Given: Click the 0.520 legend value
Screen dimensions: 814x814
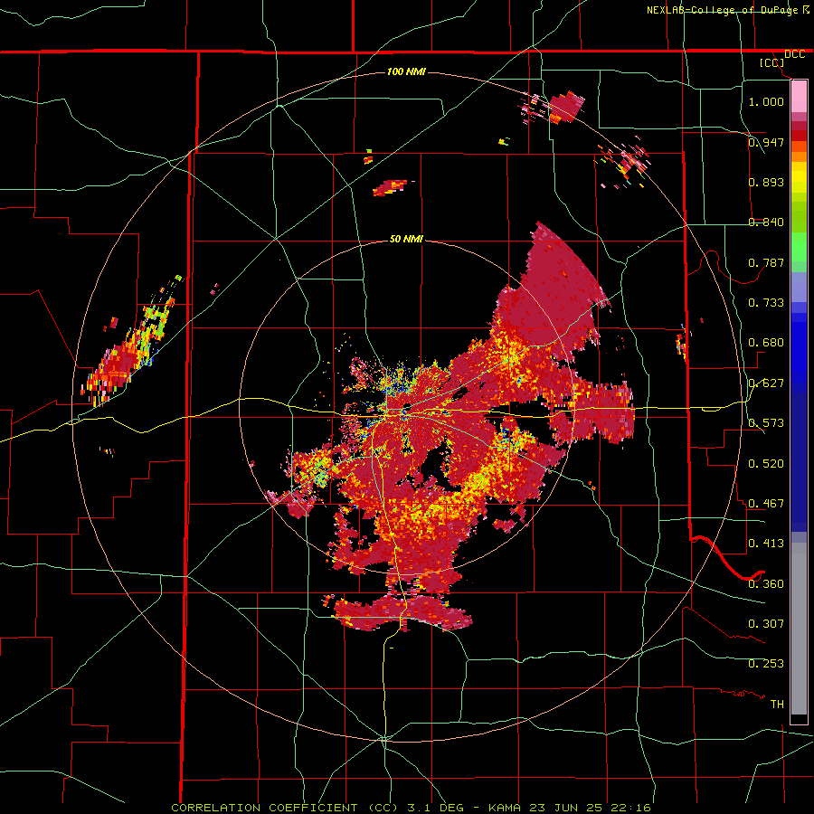Looking at the screenshot, I should pyautogui.click(x=766, y=464).
